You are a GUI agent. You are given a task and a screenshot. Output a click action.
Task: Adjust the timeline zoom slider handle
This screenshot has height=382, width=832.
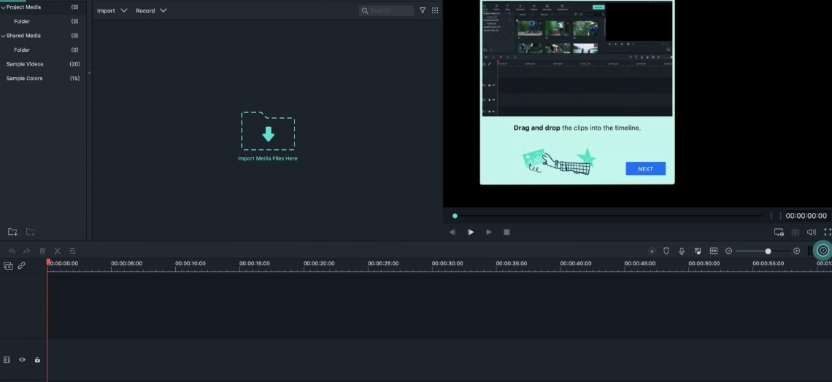(x=768, y=251)
